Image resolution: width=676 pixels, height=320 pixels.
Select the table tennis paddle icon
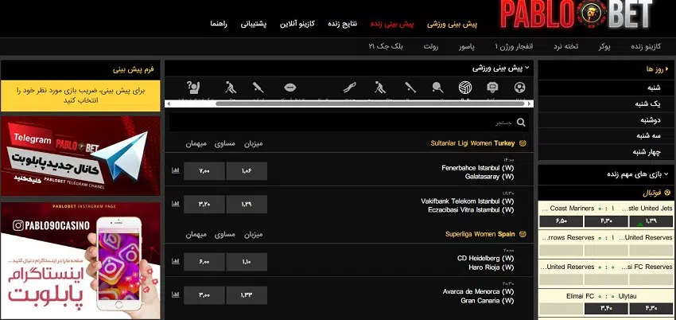point(437,88)
